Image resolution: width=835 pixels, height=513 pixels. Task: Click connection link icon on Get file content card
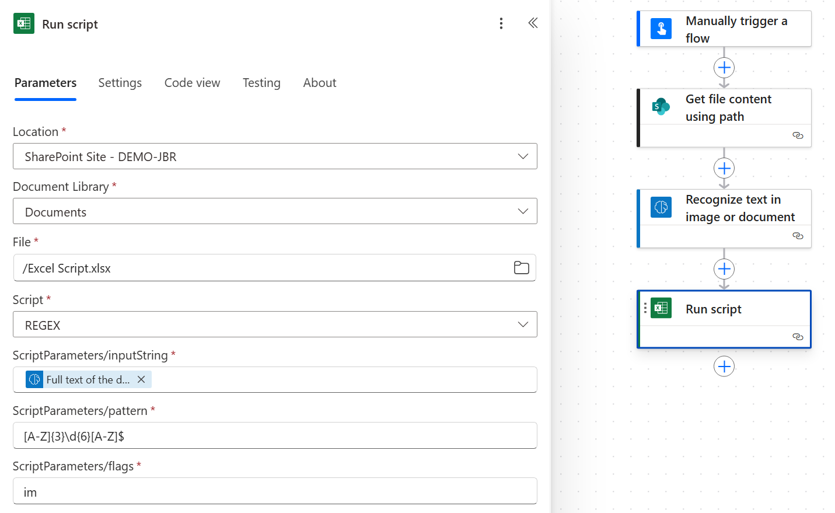pyautogui.click(x=798, y=135)
